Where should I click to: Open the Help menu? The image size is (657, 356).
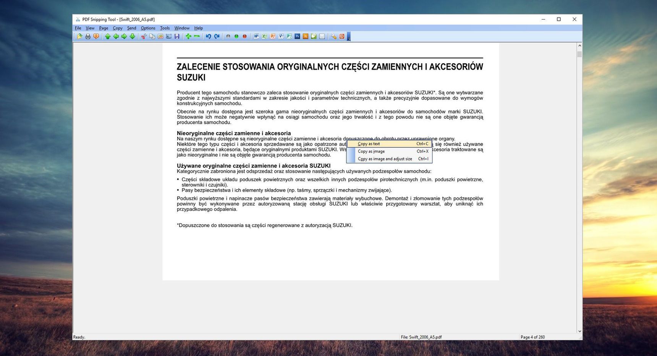click(198, 28)
